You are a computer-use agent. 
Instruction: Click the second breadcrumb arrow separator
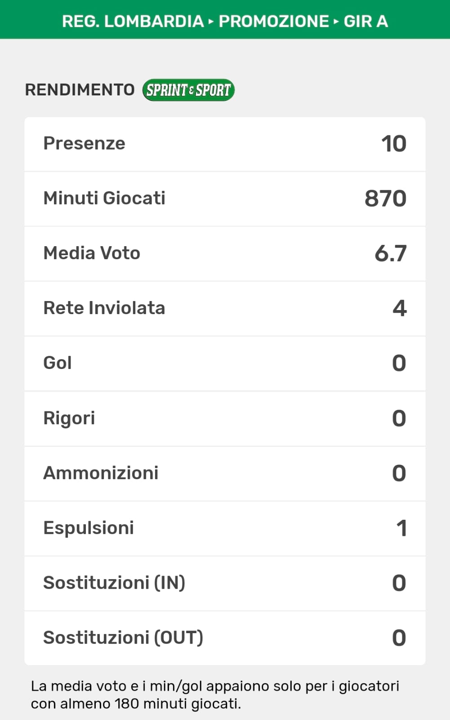click(336, 21)
